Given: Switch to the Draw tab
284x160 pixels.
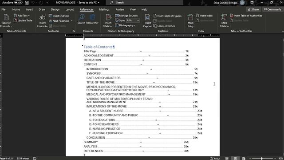Looking at the screenshot, I should click(x=42, y=9).
